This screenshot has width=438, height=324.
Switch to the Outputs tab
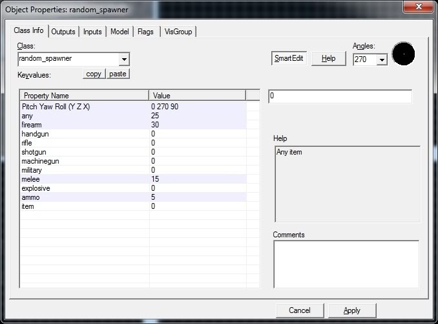pyautogui.click(x=63, y=32)
